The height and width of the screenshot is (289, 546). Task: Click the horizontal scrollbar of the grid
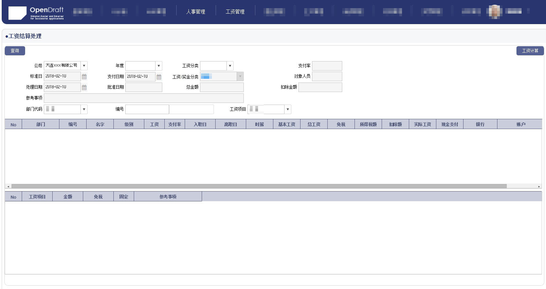point(259,186)
